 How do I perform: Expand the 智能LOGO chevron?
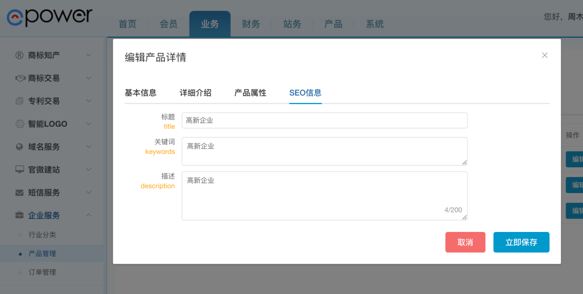(89, 124)
